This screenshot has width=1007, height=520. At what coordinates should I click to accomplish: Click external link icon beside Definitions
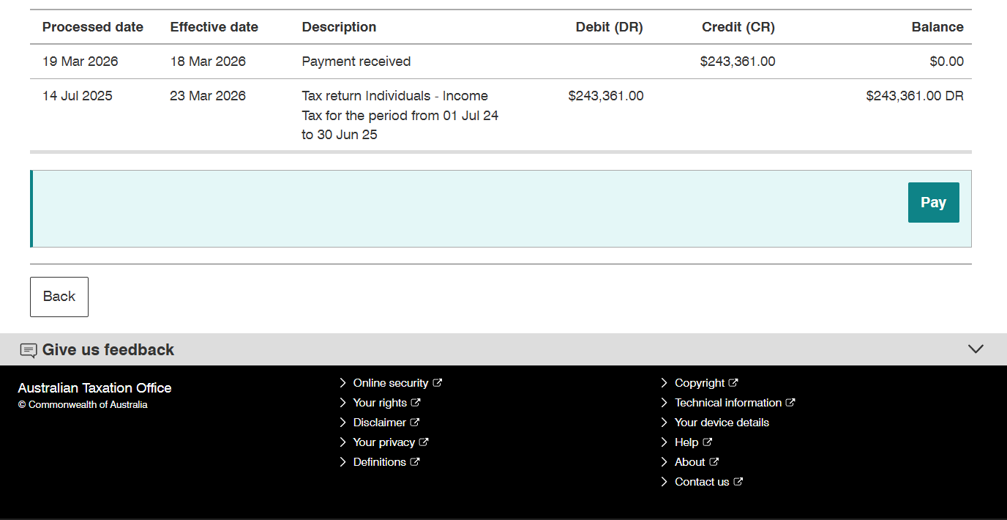tap(415, 461)
